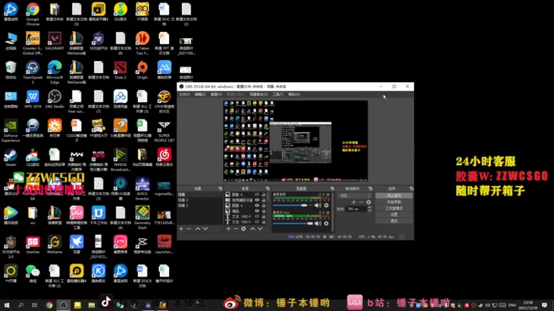Launch Geometry Dash desktop icon
The height and width of the screenshot is (311, 554).
[143, 218]
